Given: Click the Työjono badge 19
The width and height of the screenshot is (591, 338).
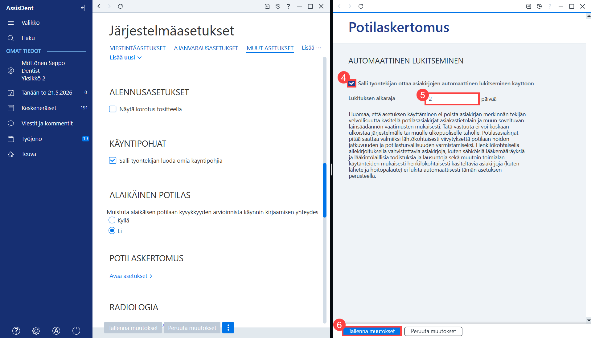Looking at the screenshot, I should click(x=85, y=139).
